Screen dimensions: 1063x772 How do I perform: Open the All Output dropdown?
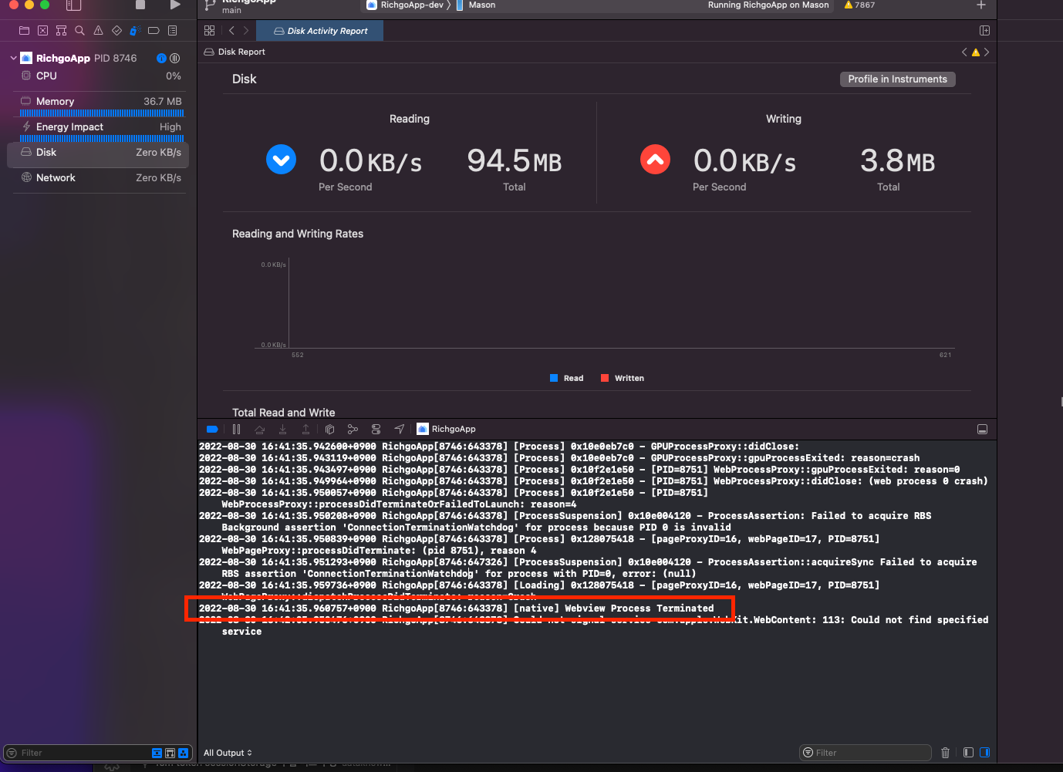click(x=228, y=753)
